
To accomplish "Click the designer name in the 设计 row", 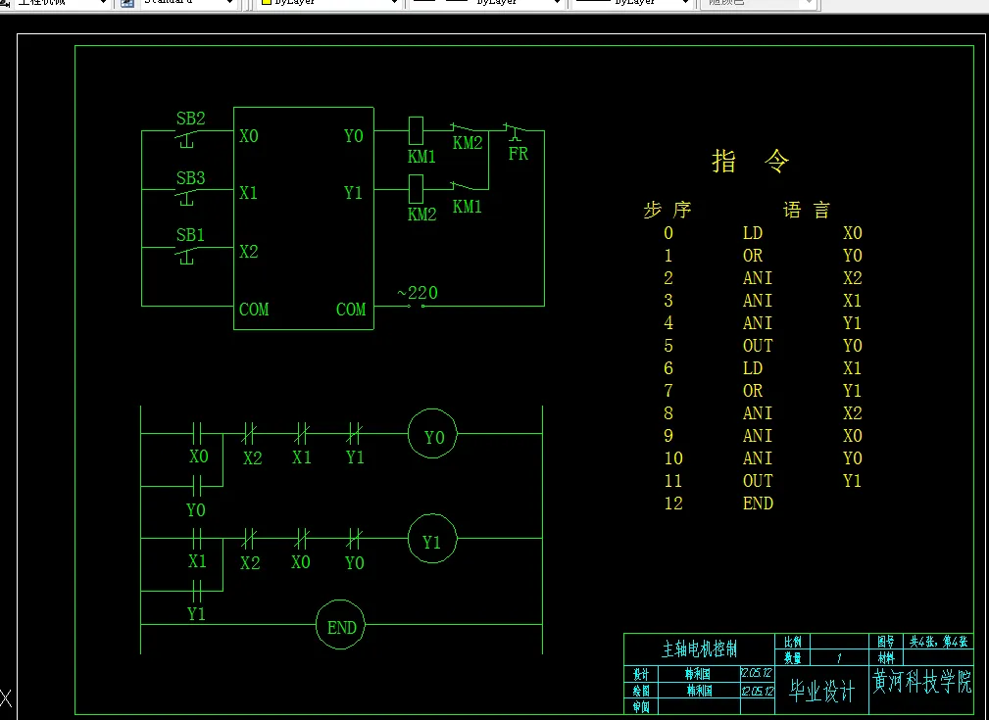I will (x=698, y=675).
